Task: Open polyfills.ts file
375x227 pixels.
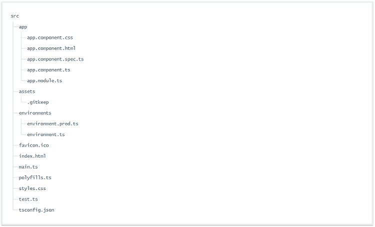Action: point(35,177)
